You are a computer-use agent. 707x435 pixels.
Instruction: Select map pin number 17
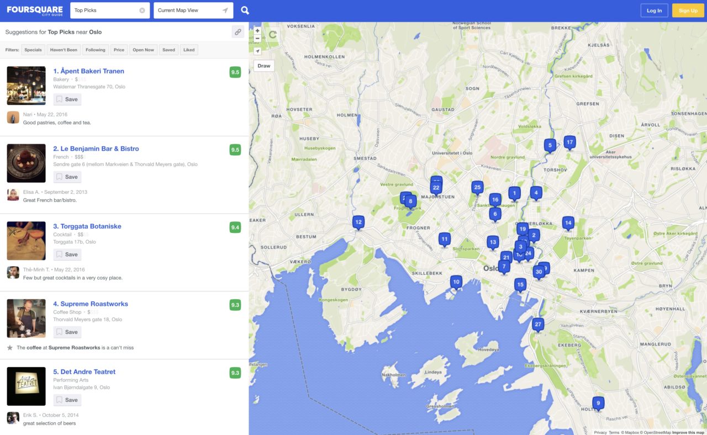569,143
